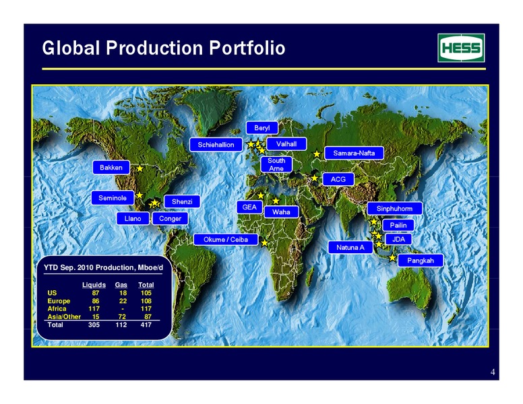
Task: Select the Beryl map label
Action: 262,128
